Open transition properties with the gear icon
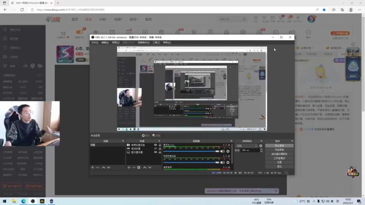Viewport: 365px width, 205px height. pos(261,146)
